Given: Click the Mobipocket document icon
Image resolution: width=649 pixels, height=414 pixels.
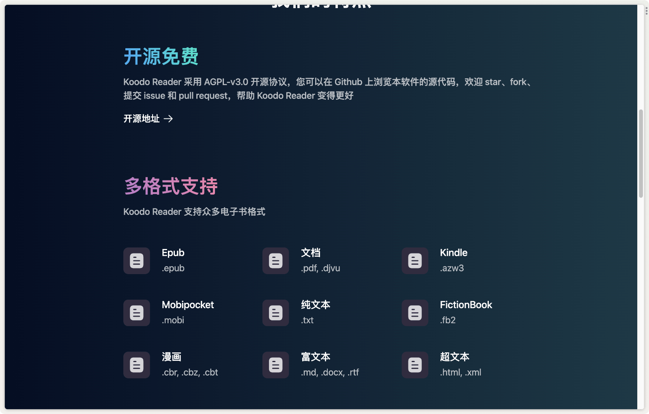Looking at the screenshot, I should pos(136,313).
